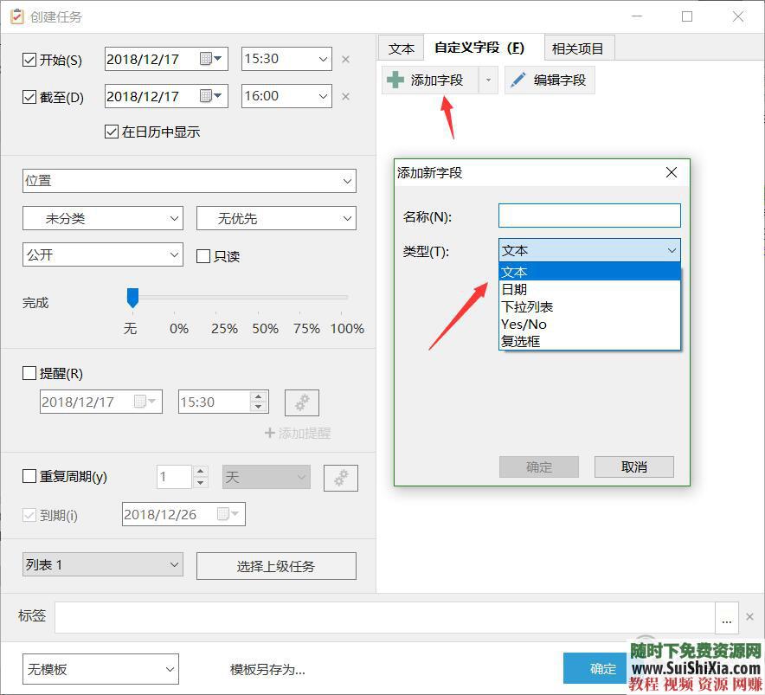Click the 完成 progress slider handle
The image size is (765, 695).
(x=132, y=296)
